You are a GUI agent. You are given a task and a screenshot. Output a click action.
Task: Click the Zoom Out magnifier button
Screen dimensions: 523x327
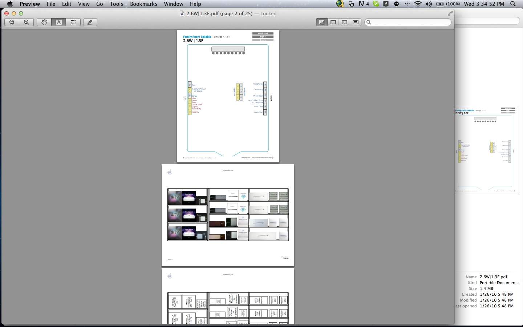coord(12,22)
